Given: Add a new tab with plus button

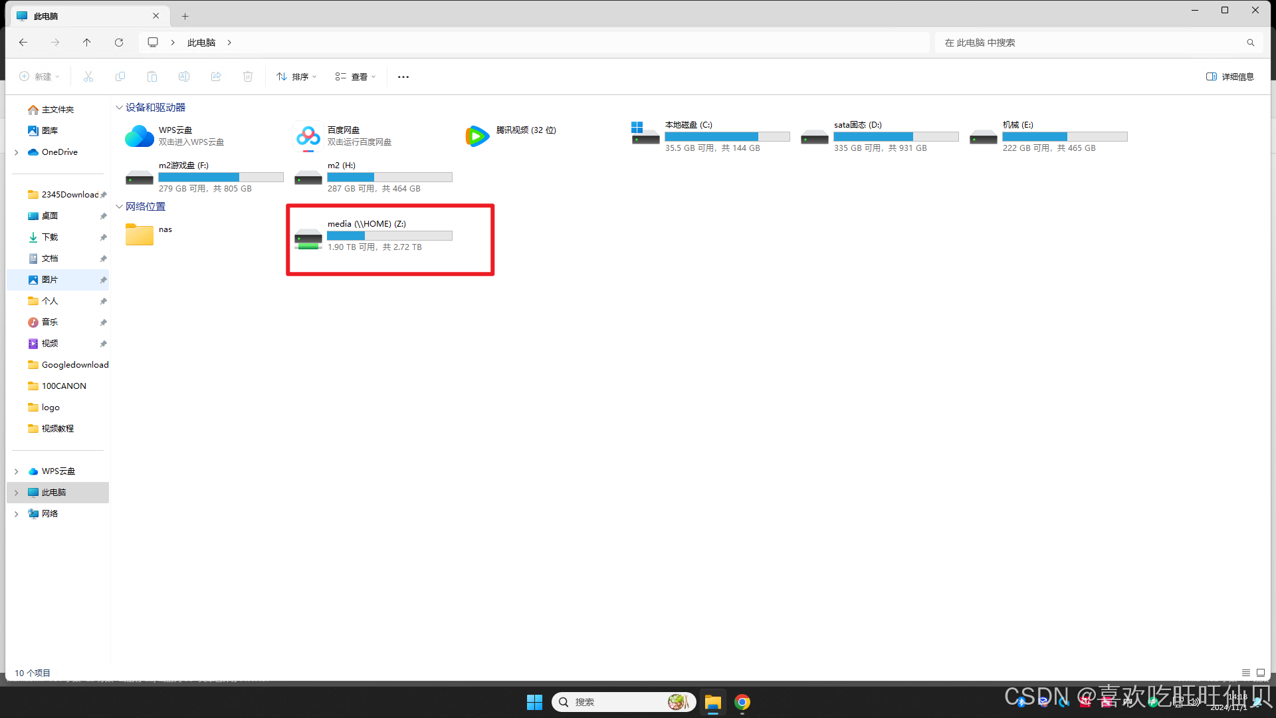Looking at the screenshot, I should [185, 16].
